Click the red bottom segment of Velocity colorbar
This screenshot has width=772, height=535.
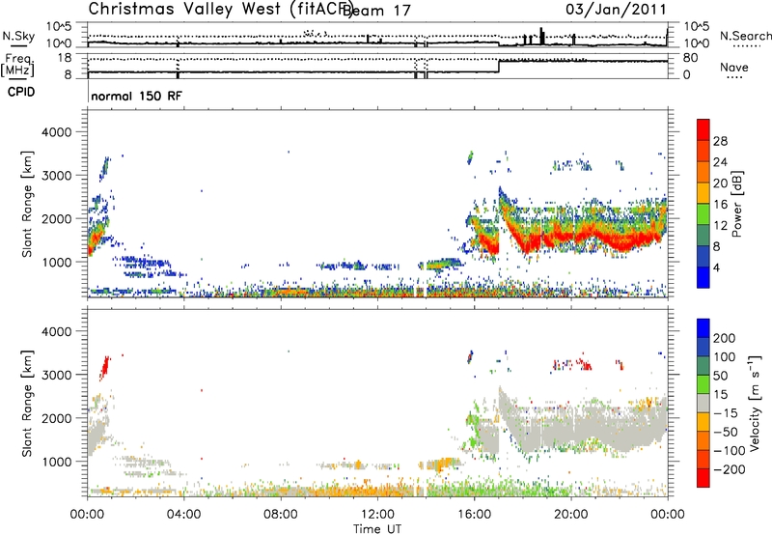click(x=703, y=478)
